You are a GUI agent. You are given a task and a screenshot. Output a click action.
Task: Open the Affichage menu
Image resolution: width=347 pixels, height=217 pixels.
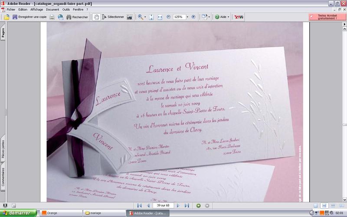point(36,9)
